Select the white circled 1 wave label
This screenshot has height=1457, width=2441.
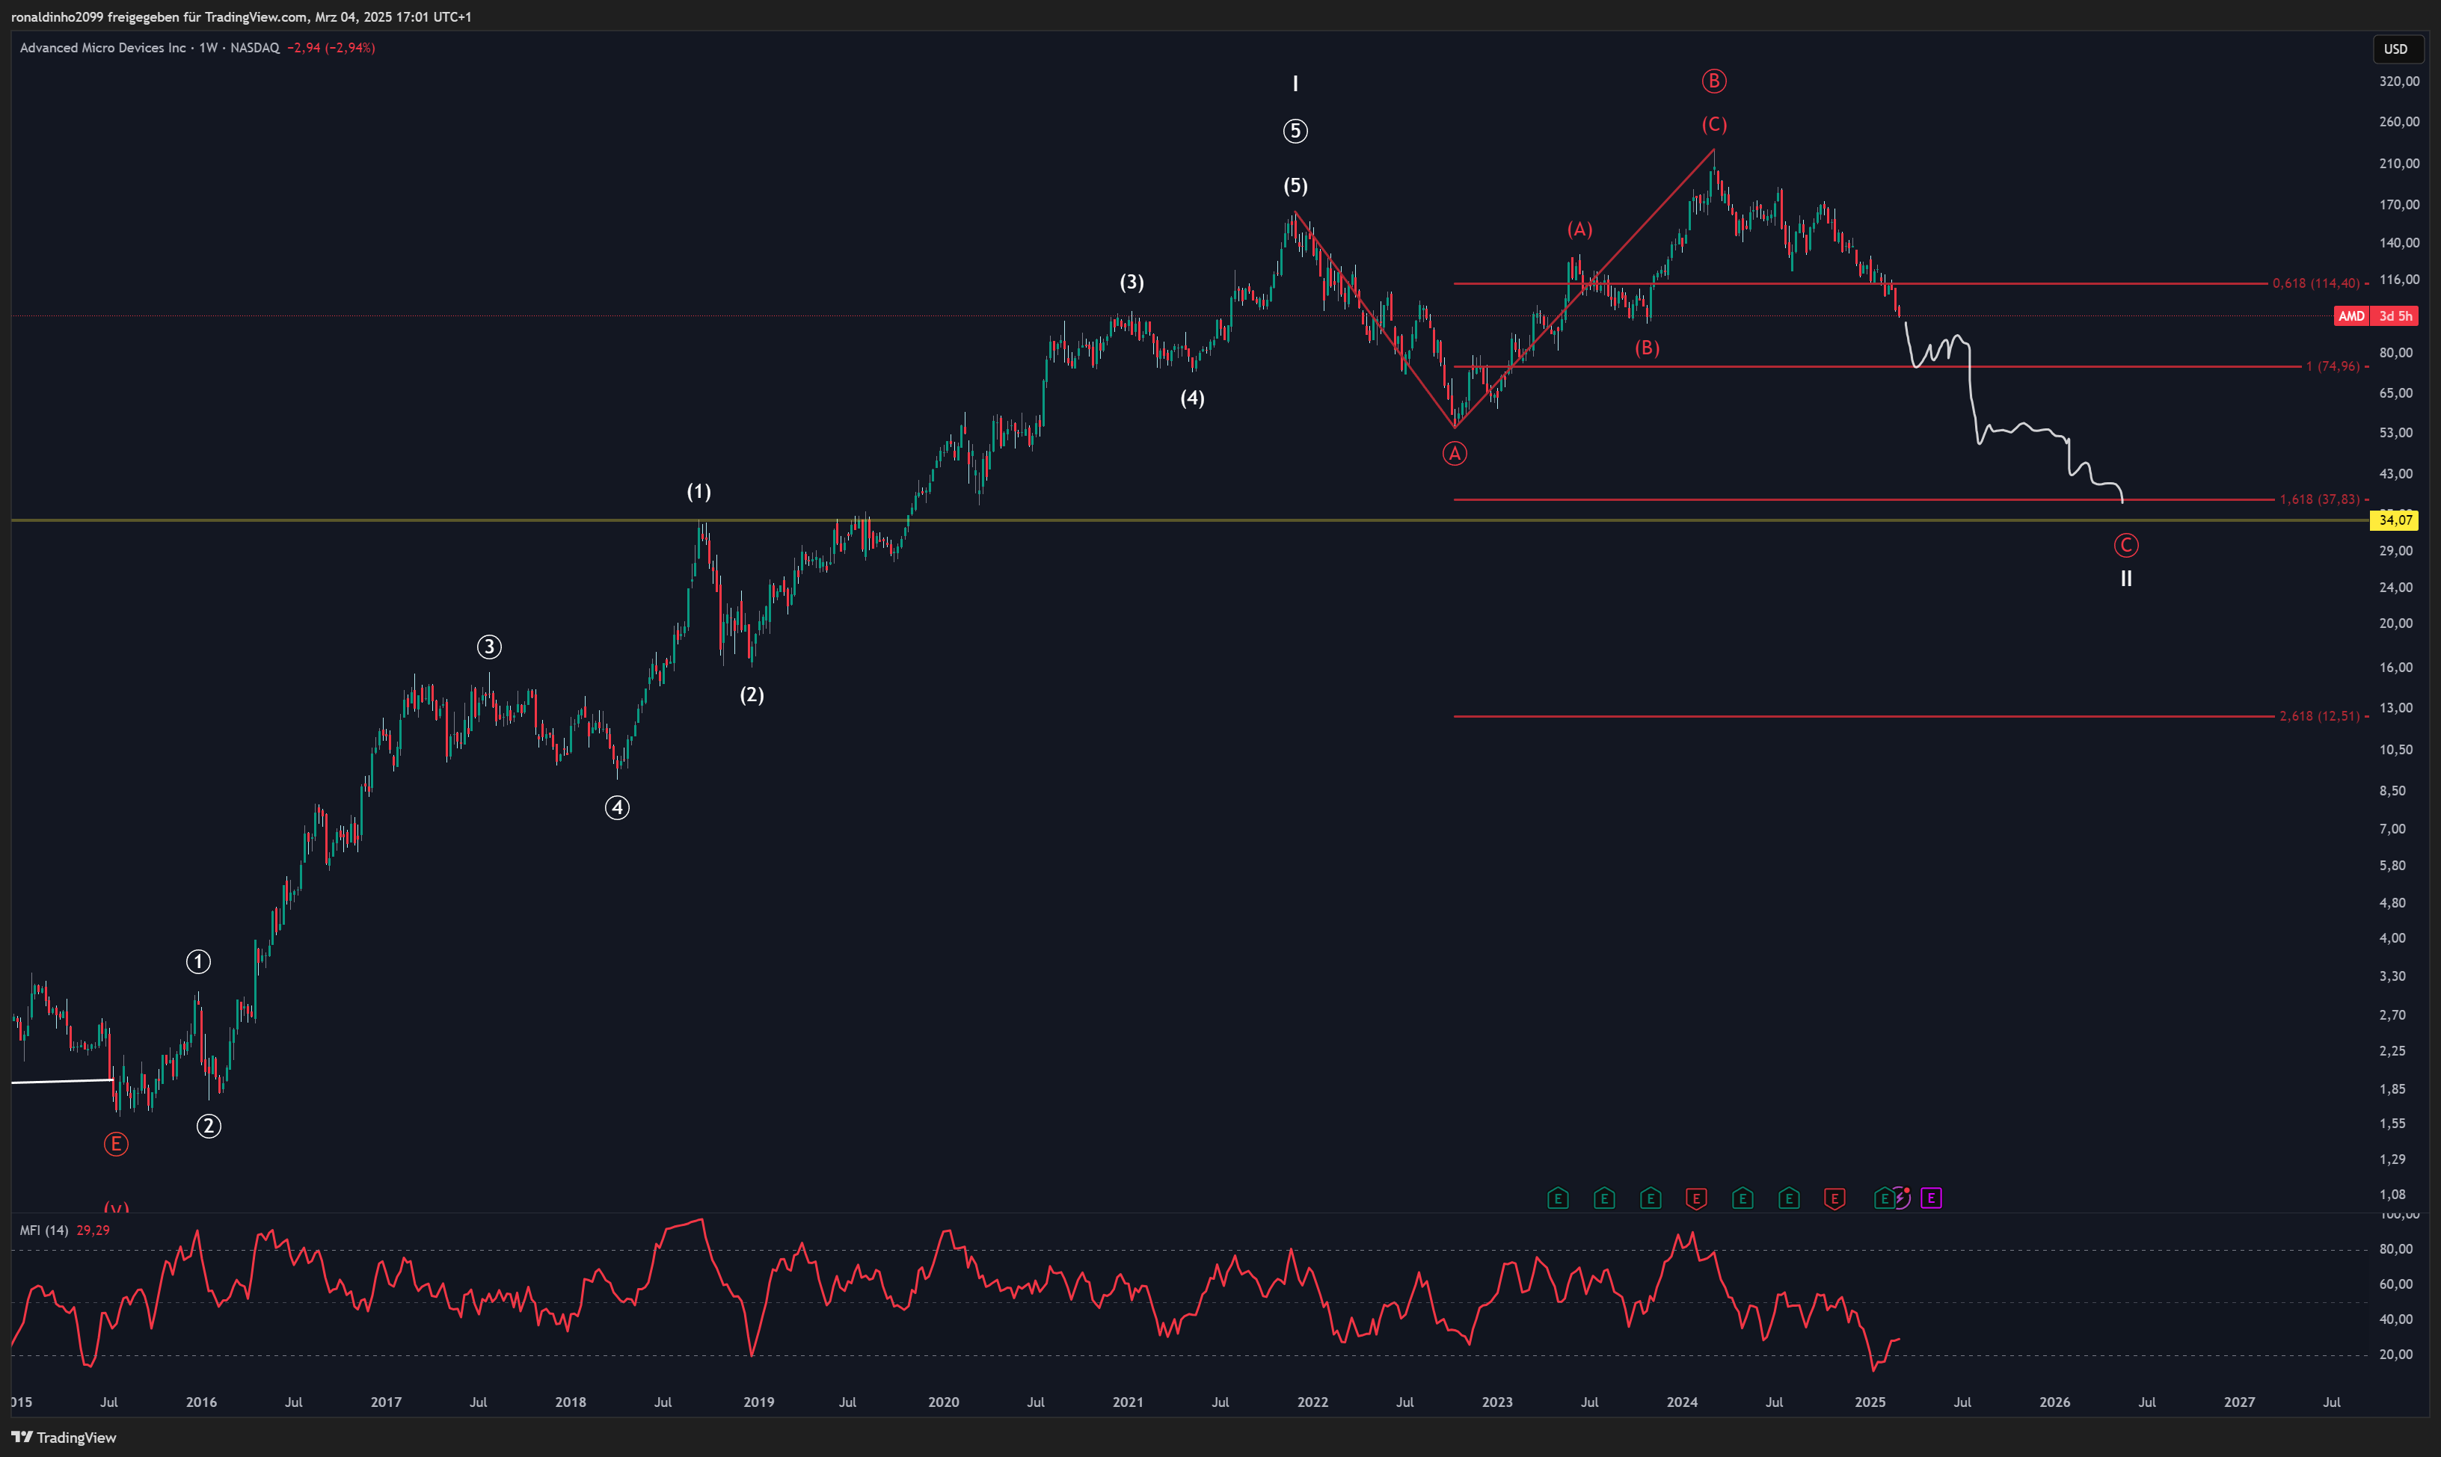(x=198, y=962)
